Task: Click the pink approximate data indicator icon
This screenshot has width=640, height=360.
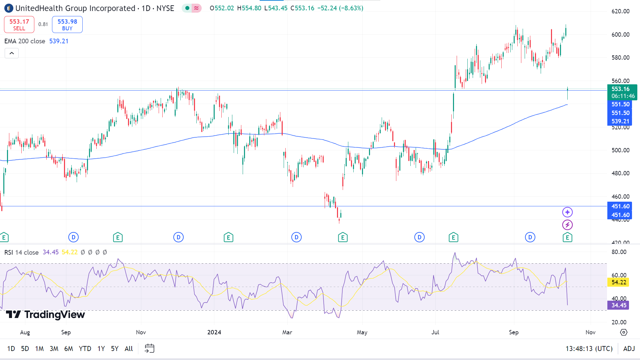Action: (196, 8)
